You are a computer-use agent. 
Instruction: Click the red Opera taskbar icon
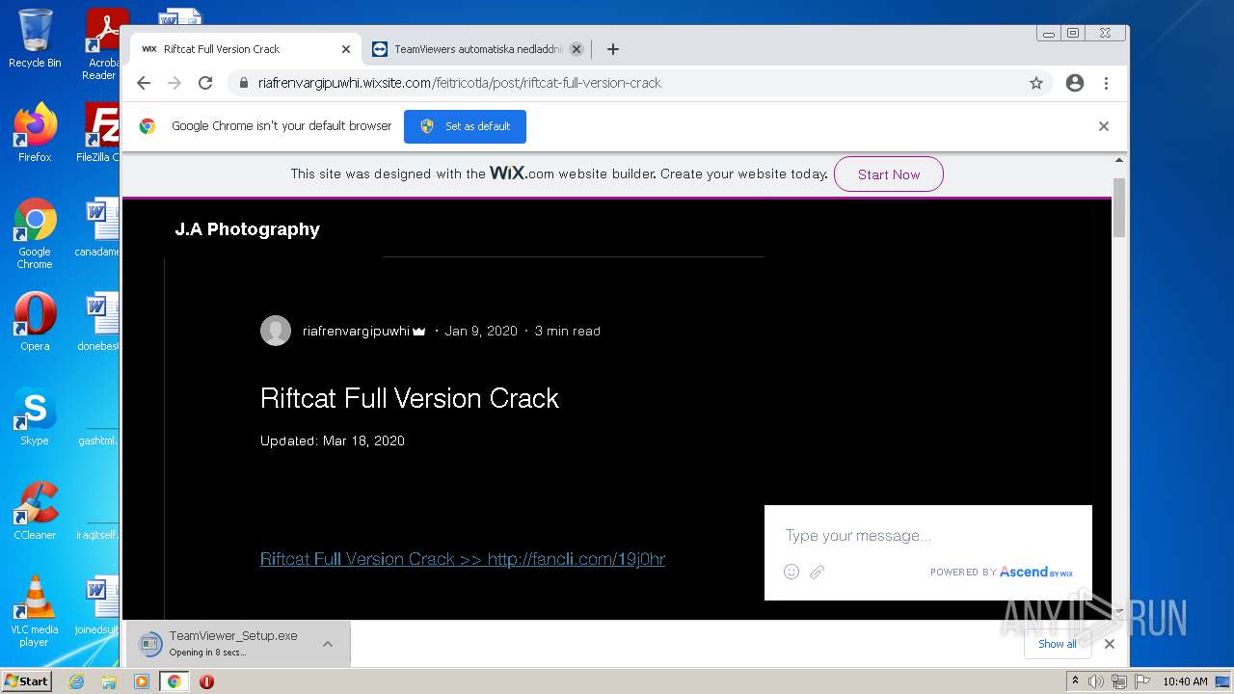206,681
